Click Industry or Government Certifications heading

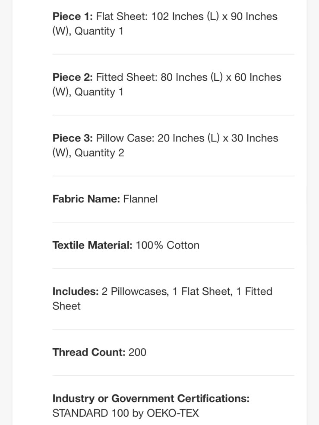click(151, 398)
